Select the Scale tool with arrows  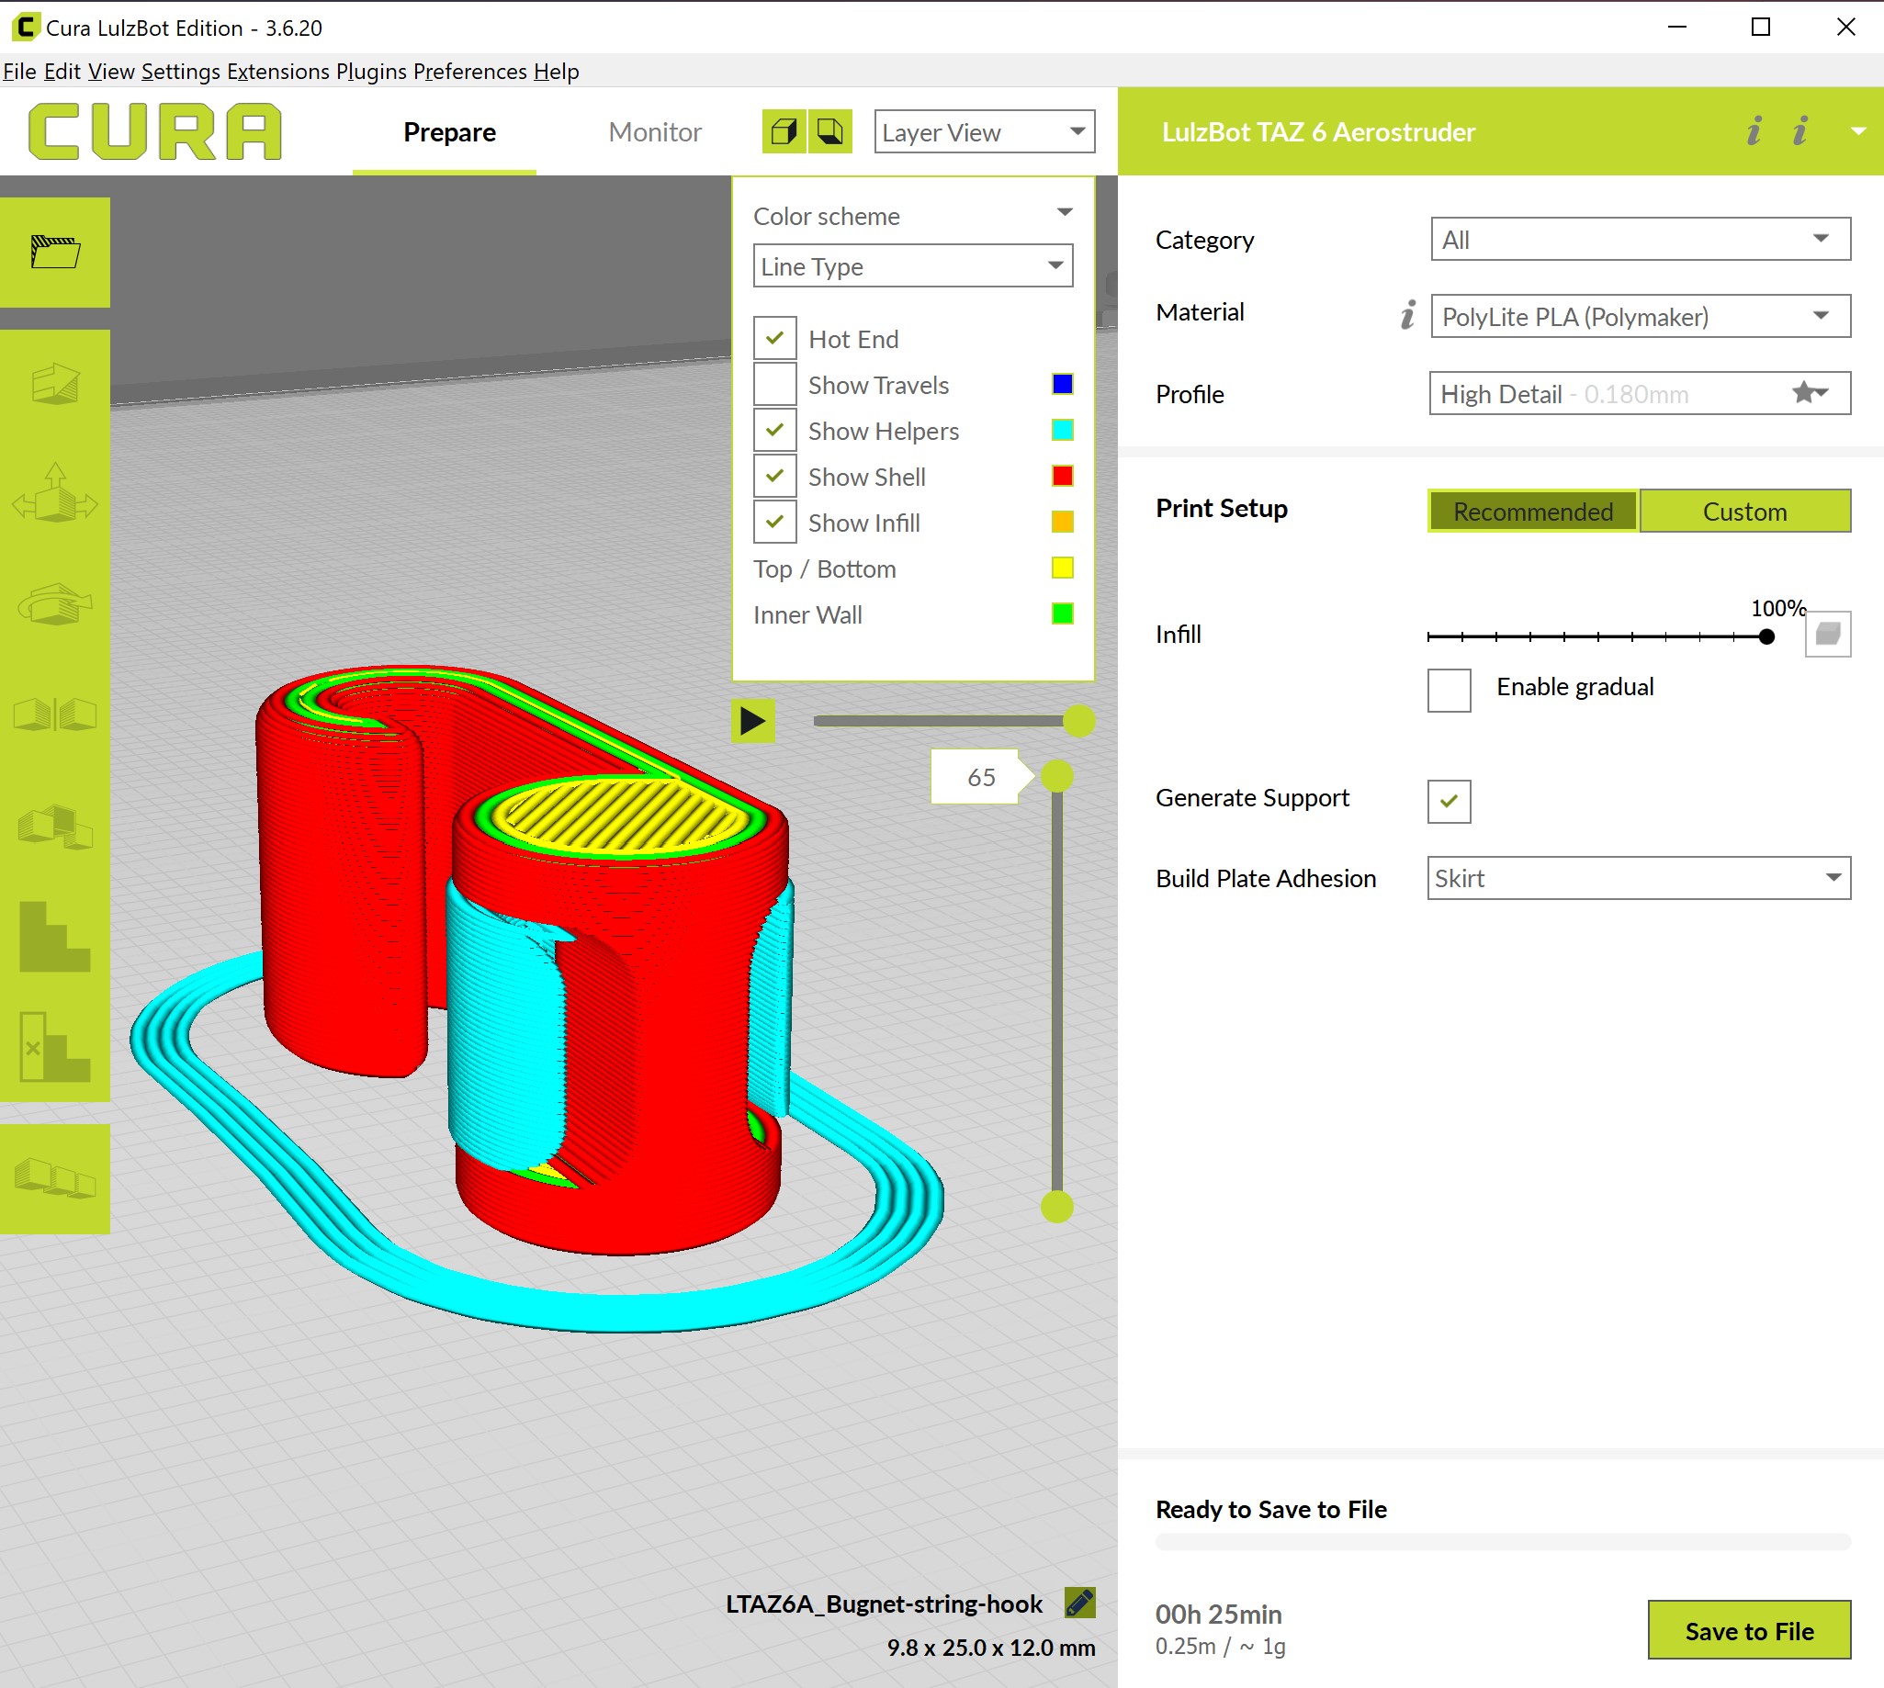pos(55,492)
